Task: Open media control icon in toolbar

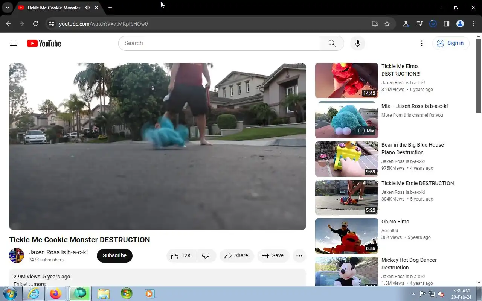Action: [x=419, y=24]
